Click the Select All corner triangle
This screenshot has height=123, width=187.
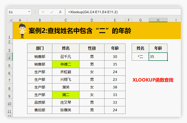pos(11,20)
